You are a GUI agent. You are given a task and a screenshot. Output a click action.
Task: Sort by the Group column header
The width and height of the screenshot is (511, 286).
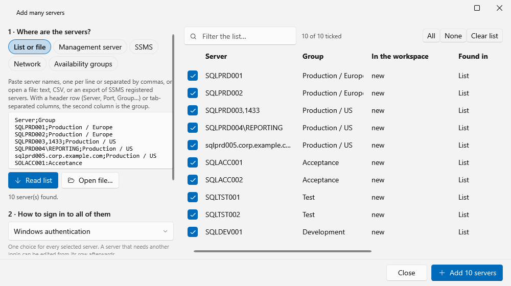[x=313, y=56]
